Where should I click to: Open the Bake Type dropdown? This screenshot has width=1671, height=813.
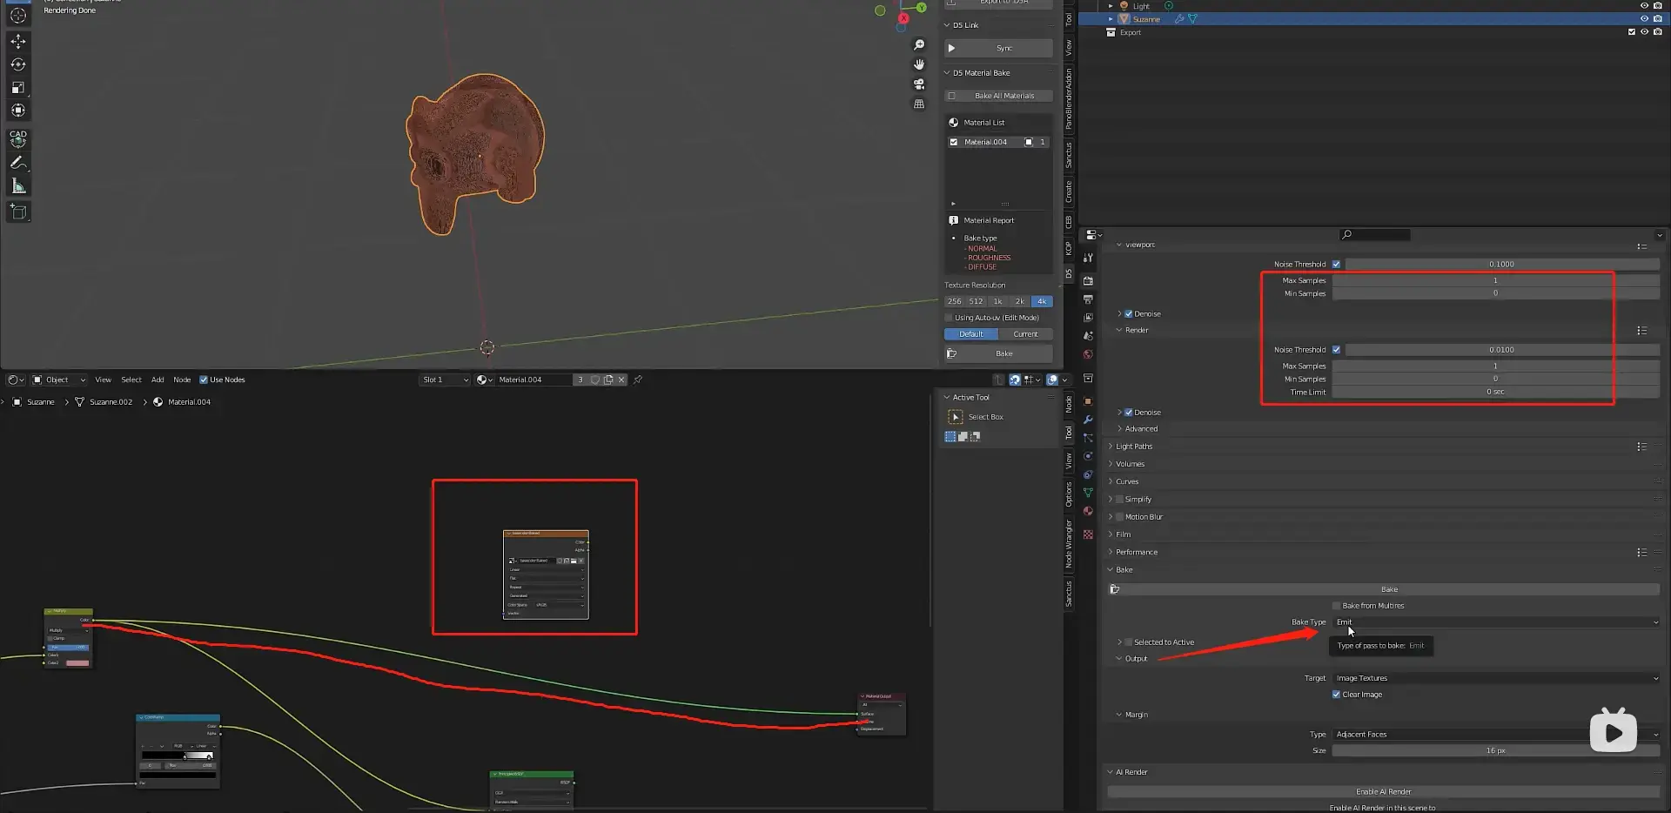1496,622
